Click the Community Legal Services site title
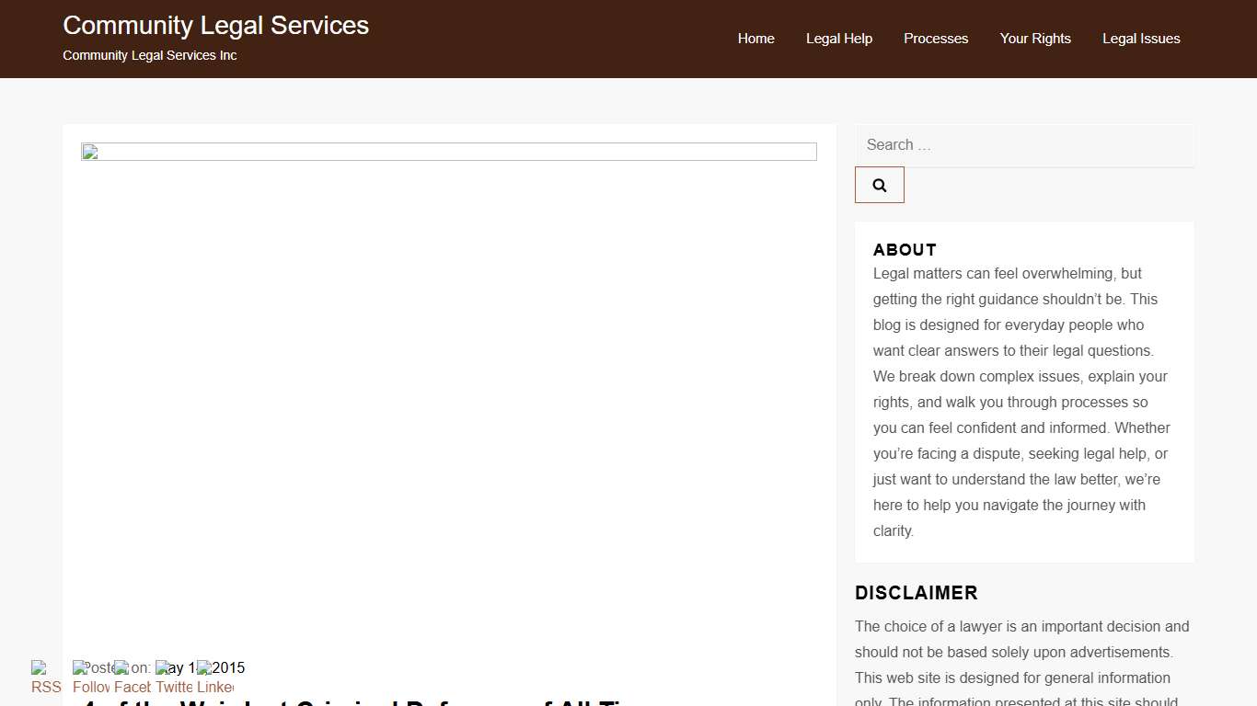The height and width of the screenshot is (706, 1257). pyautogui.click(x=215, y=26)
